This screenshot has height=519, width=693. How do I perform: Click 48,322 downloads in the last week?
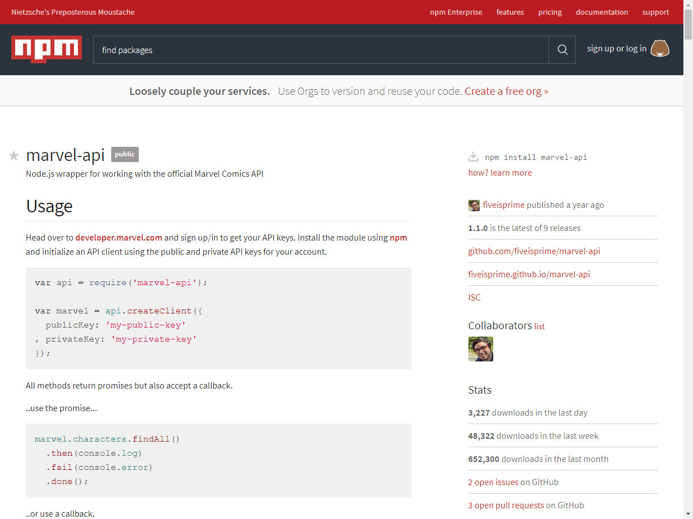pyautogui.click(x=533, y=436)
